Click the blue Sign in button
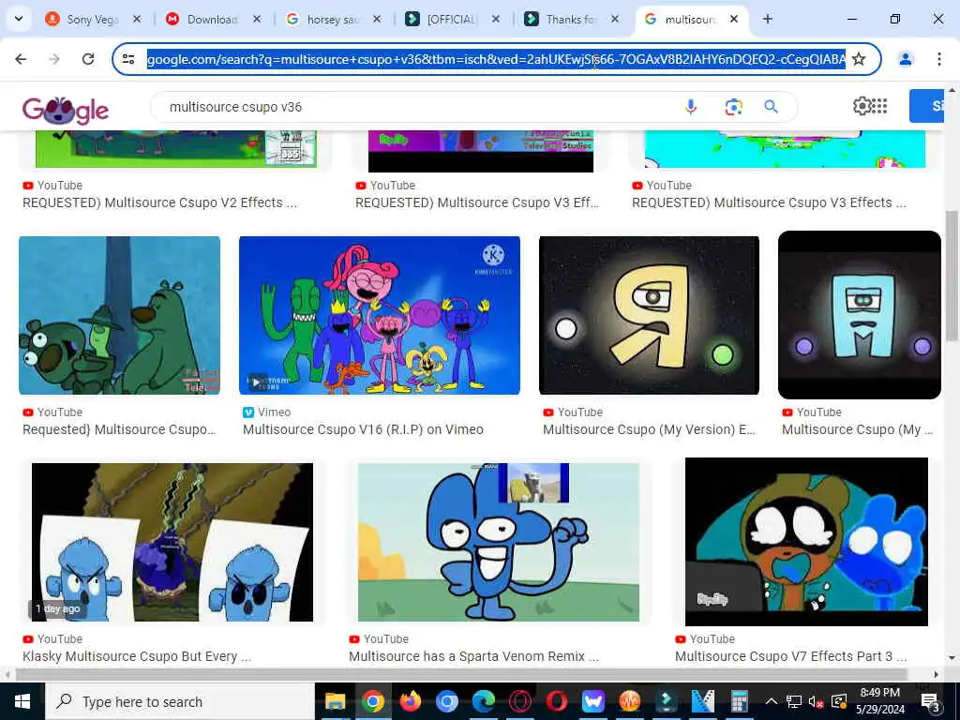Screen dimensions: 960x720 (927, 106)
